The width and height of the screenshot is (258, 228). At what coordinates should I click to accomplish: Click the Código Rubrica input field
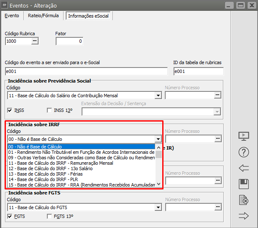click(x=18, y=41)
